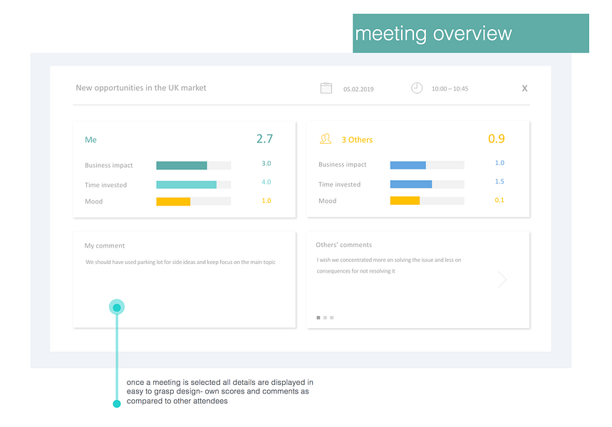Click Others' Time invested value 1.5
Image resolution: width=612 pixels, height=427 pixels.
(499, 181)
